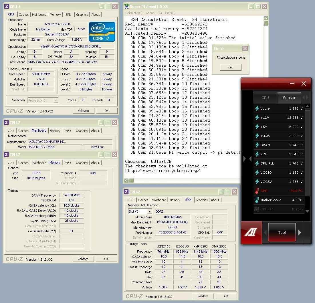315x303 pixels.
Task: Click the horizontal scroll left arrow in Super PI
Action: tap(126, 181)
